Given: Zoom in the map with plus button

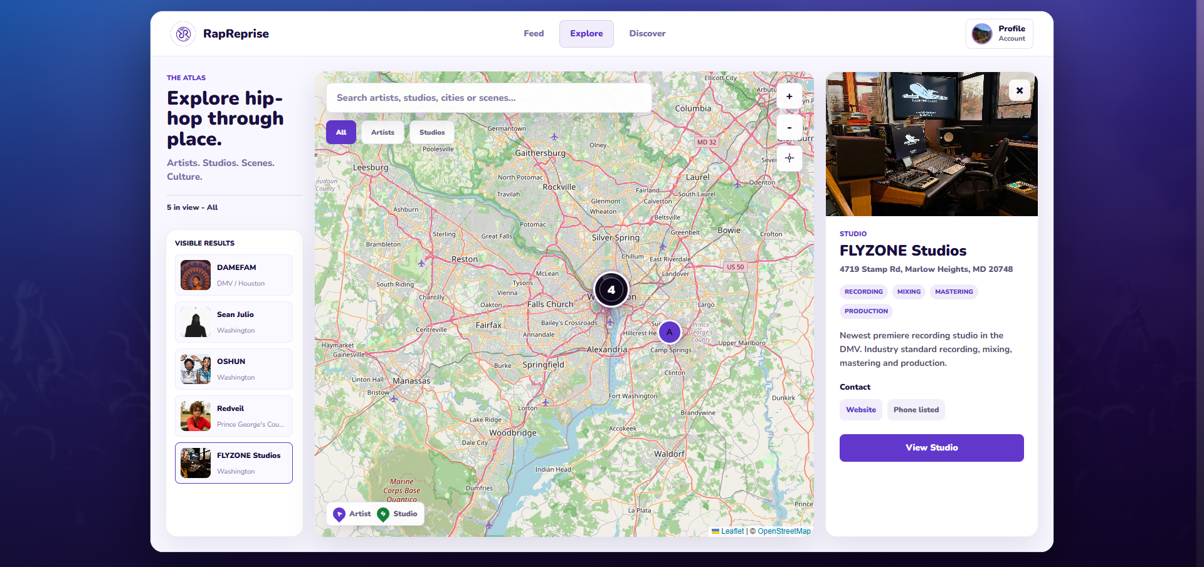Looking at the screenshot, I should [789, 96].
